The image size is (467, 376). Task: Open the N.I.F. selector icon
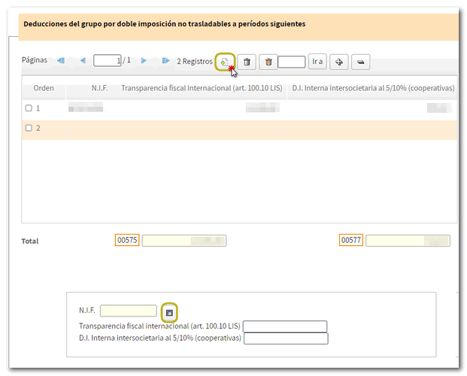pos(169,311)
